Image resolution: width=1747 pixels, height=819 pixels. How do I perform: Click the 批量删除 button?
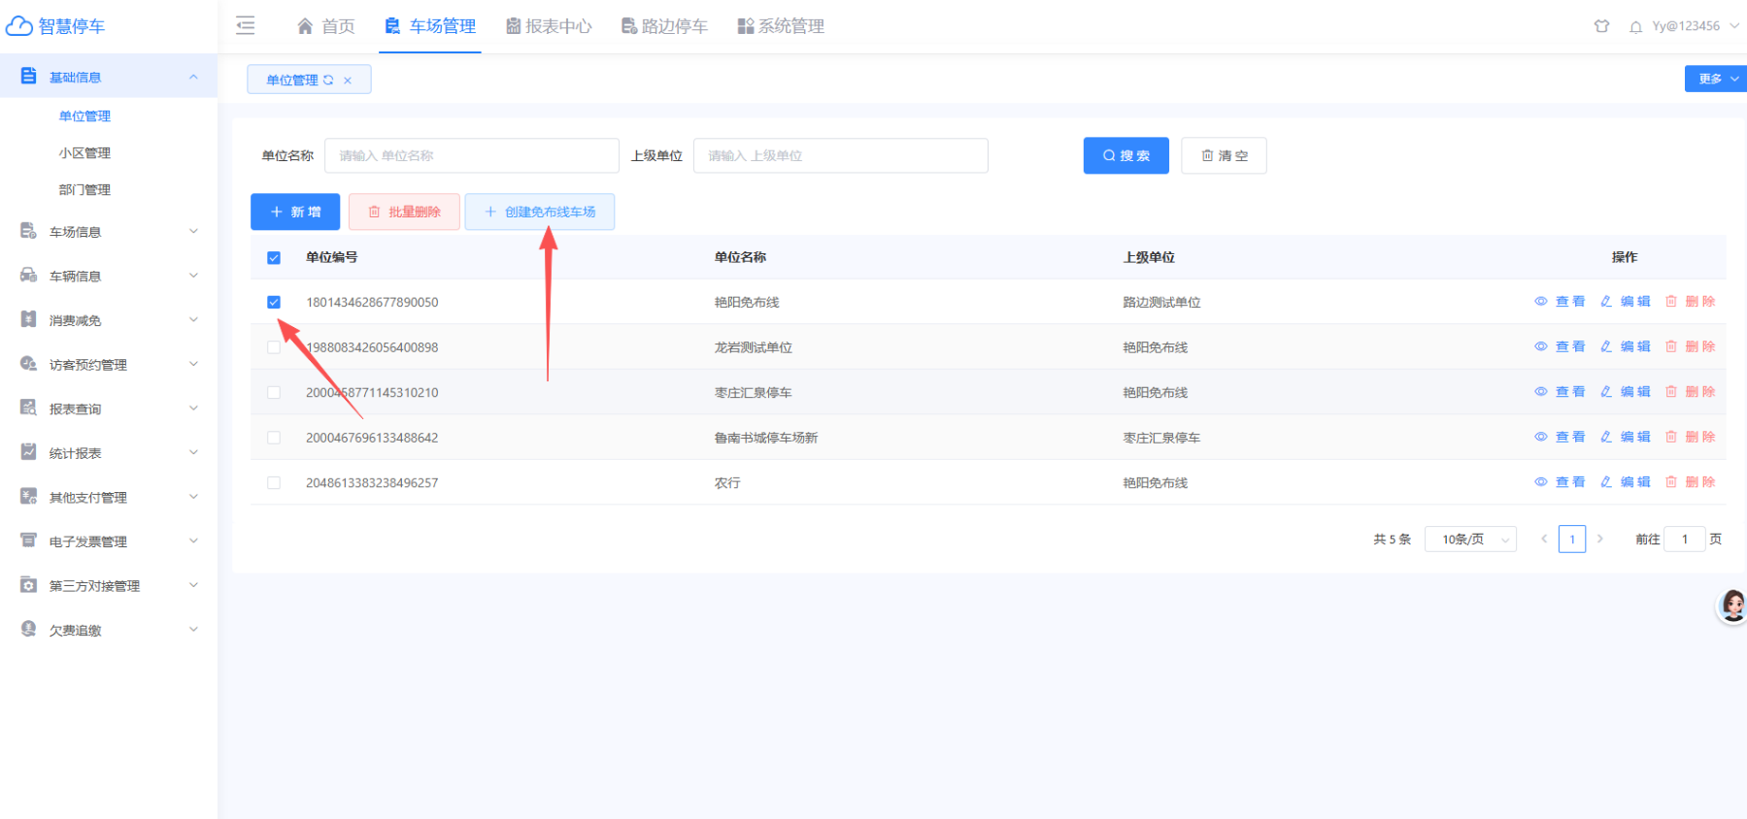click(x=405, y=212)
